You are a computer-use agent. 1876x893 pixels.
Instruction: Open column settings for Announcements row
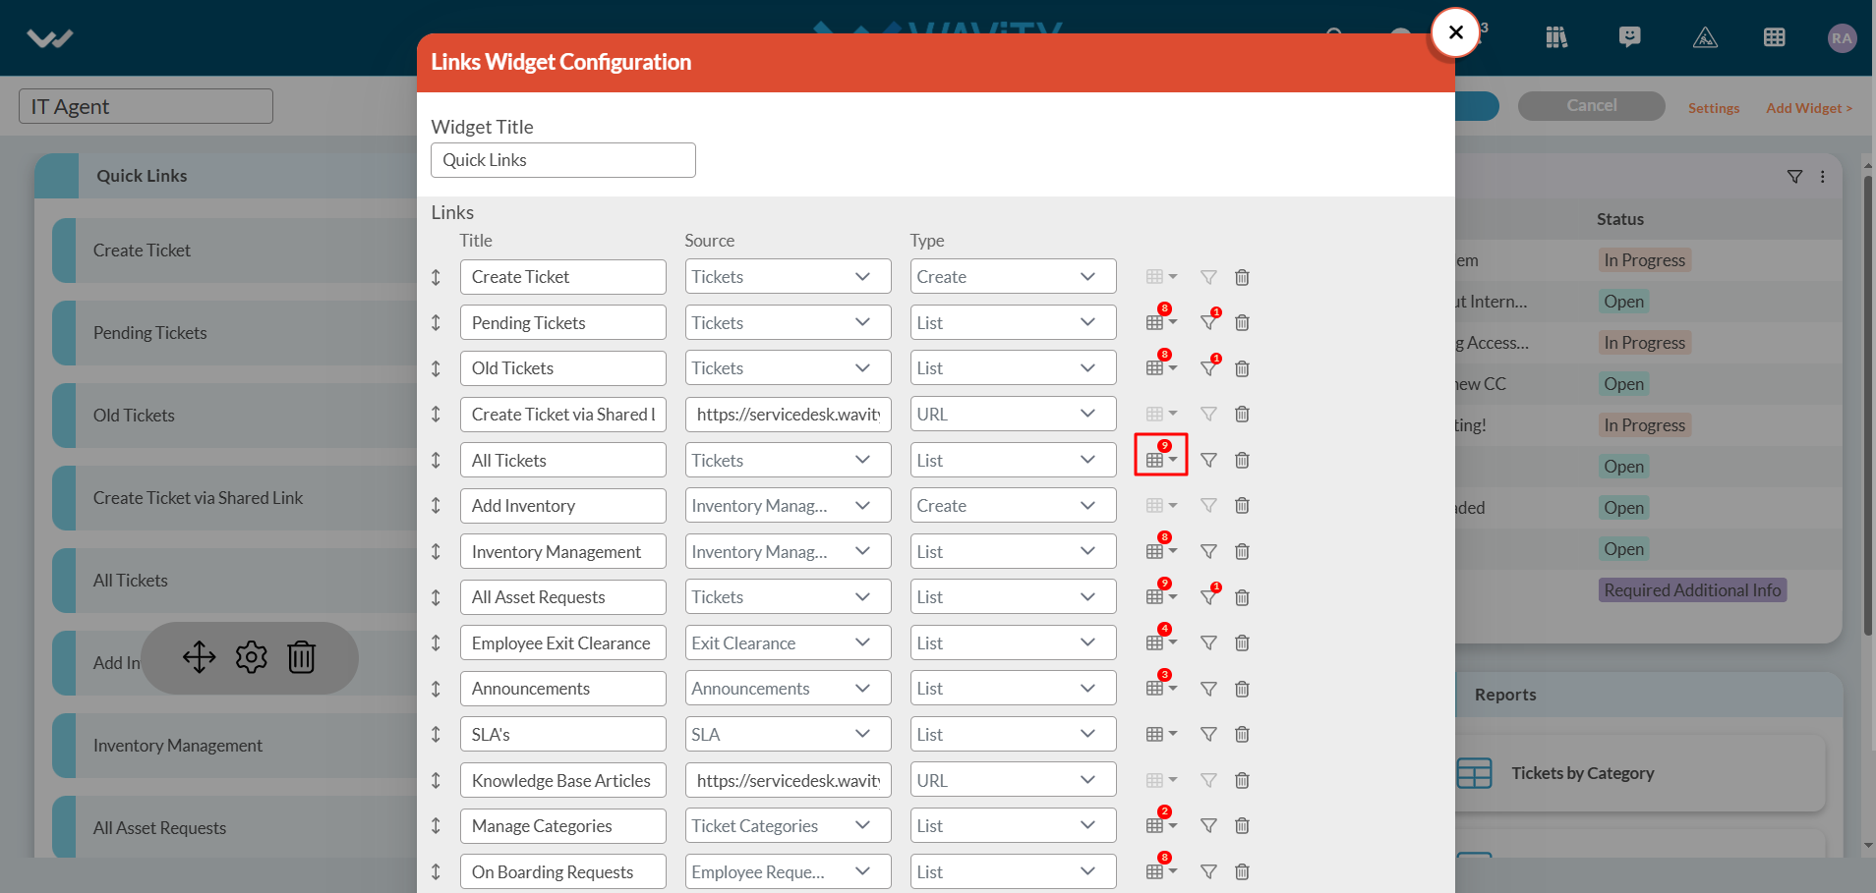[1161, 687]
